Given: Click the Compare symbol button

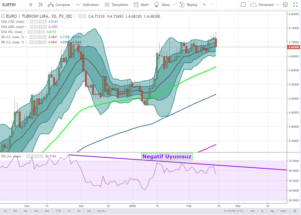Looking at the screenshot, I should [x=59, y=5].
